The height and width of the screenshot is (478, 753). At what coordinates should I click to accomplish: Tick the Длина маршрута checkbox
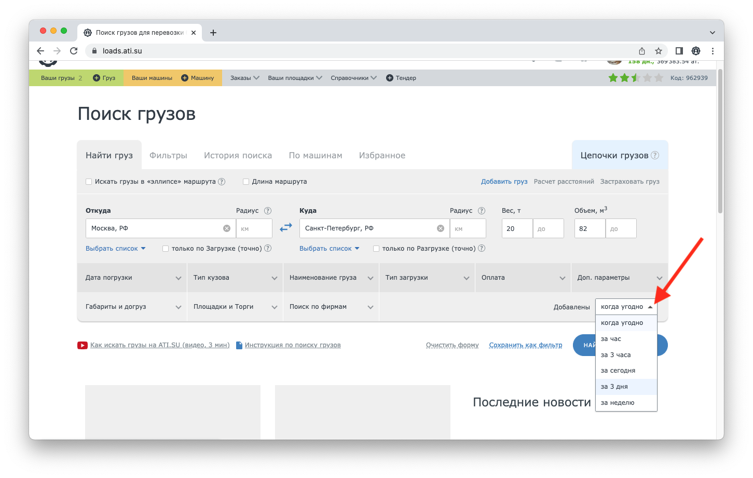pyautogui.click(x=246, y=182)
